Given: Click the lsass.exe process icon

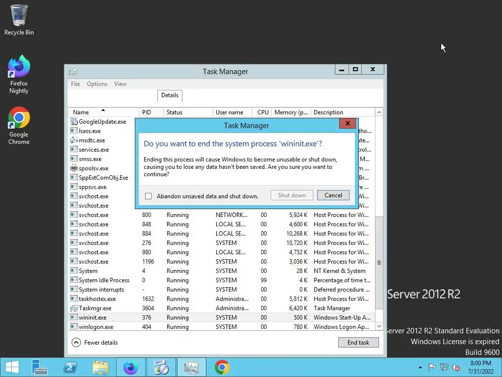Looking at the screenshot, I should [x=74, y=131].
